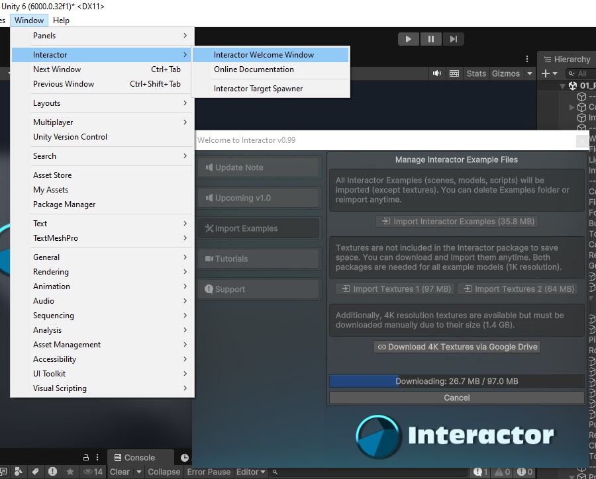596x479 pixels.
Task: Open Package Manager from the Window menu
Action: (x=64, y=204)
